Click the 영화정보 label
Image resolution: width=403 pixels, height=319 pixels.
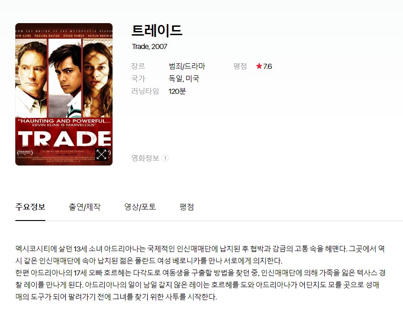click(x=145, y=158)
